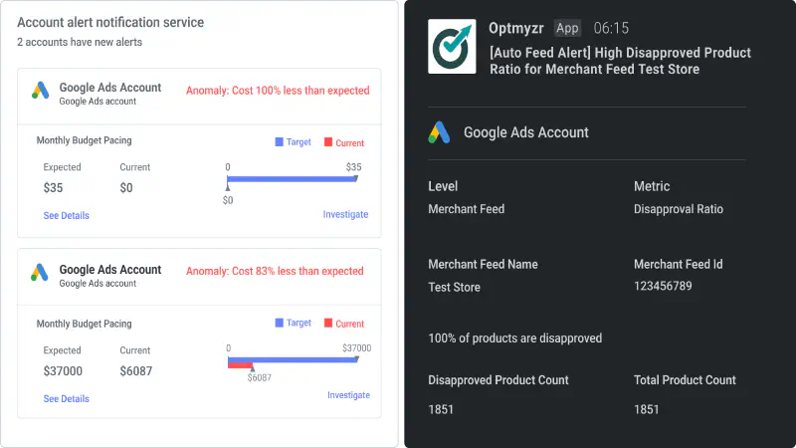Click the 'Account alert notification service' heading
This screenshot has height=448, width=796.
(x=110, y=22)
